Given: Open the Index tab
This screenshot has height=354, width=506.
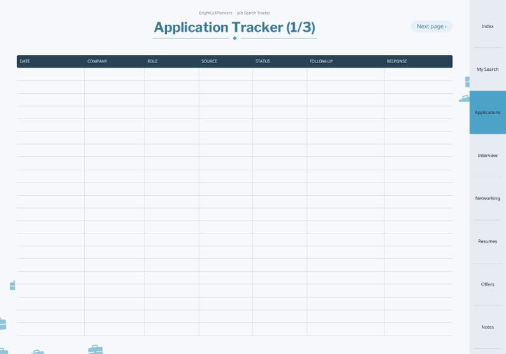Looking at the screenshot, I should 488,27.
